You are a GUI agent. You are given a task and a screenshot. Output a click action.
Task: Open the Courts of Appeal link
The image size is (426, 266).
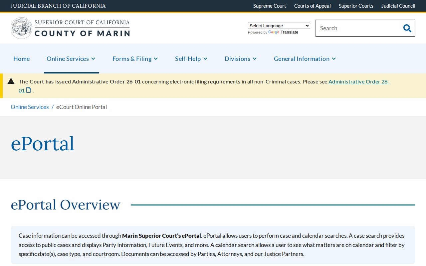pyautogui.click(x=313, y=6)
